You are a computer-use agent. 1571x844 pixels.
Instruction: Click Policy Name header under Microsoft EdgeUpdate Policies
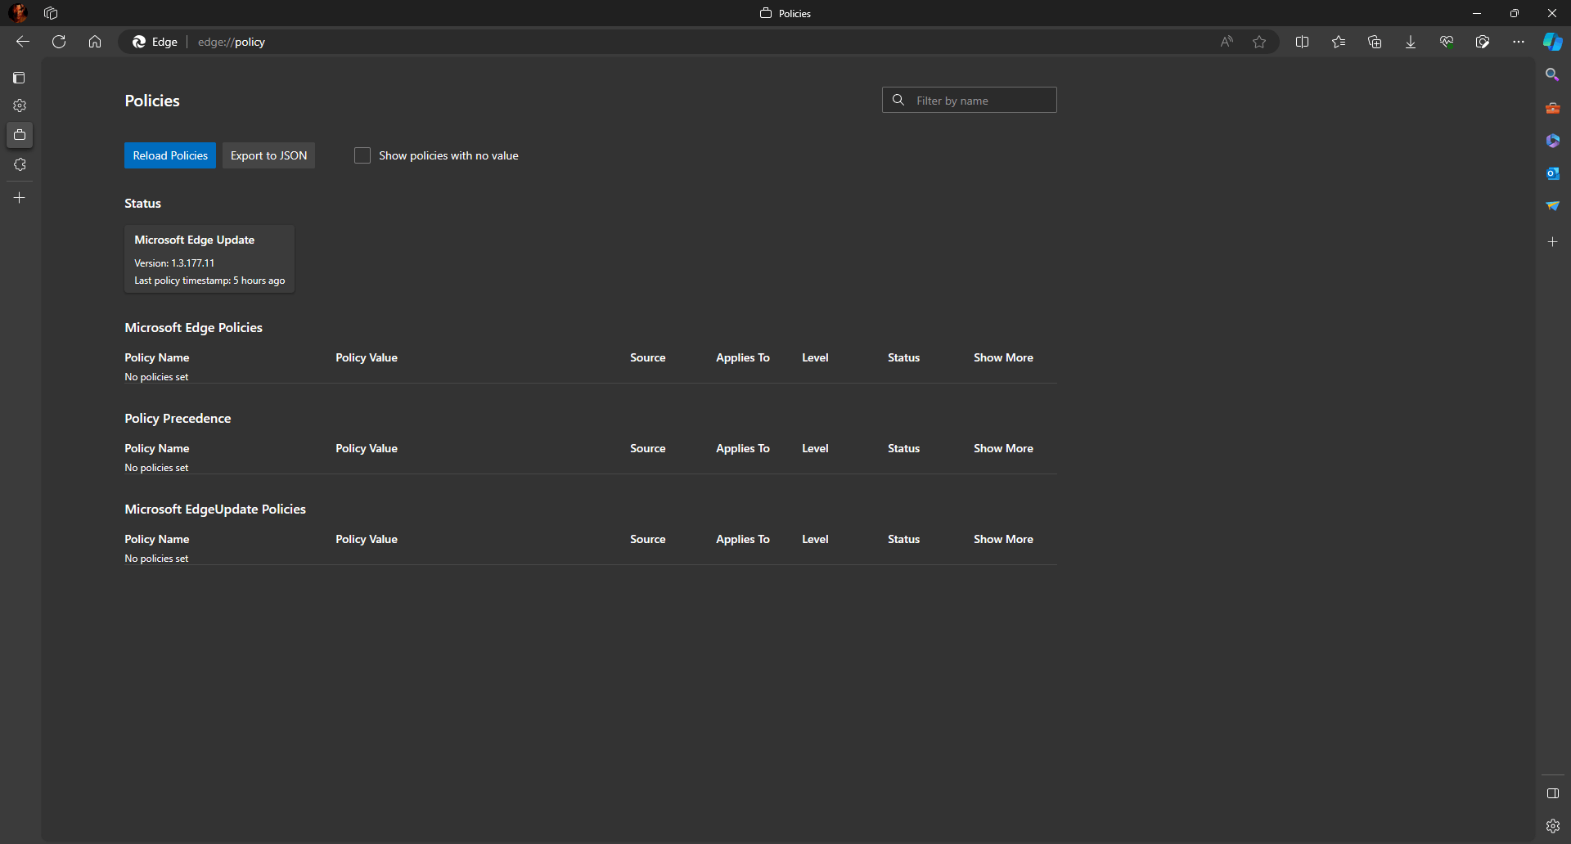point(157,539)
